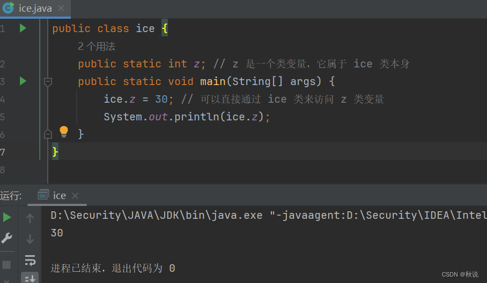Image resolution: width=487 pixels, height=283 pixels.
Task: Open run configuration wrench icon
Action: 6,238
